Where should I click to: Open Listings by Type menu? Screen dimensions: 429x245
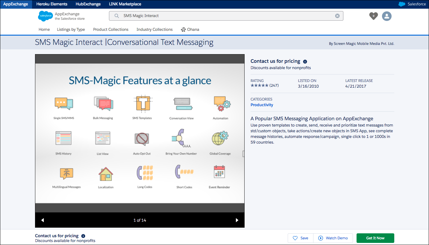click(71, 30)
